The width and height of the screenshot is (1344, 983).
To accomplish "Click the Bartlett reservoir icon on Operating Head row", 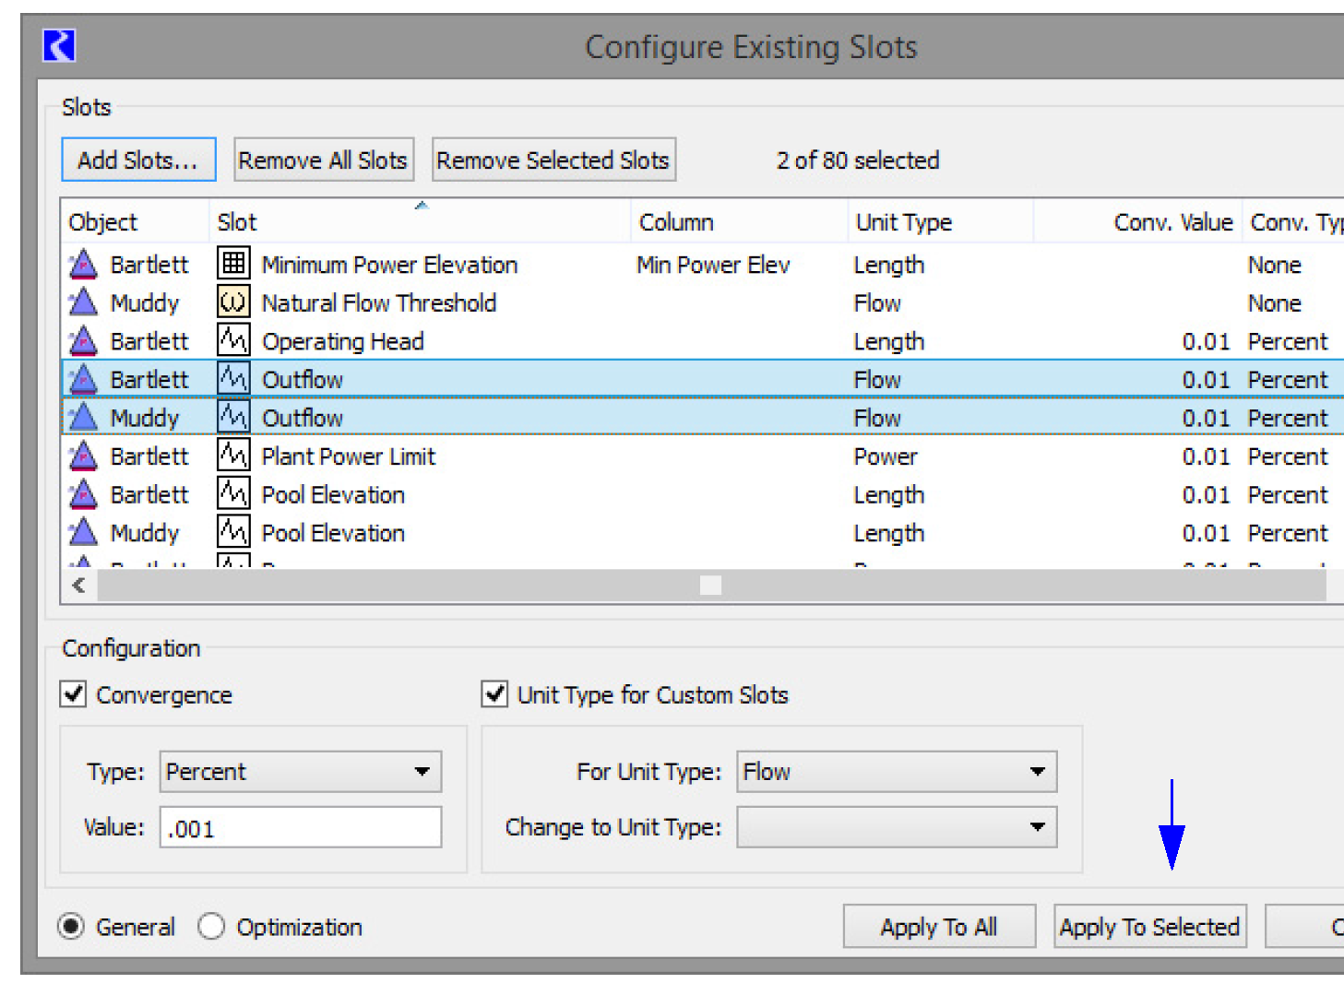I will click(83, 340).
